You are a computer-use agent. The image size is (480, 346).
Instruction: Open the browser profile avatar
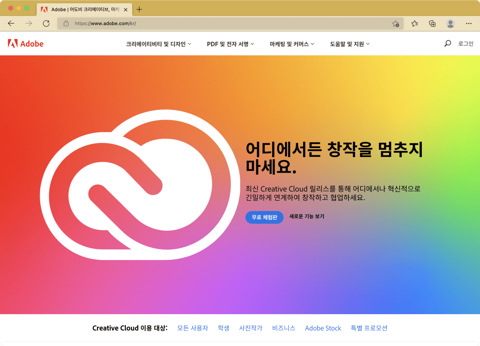click(450, 24)
